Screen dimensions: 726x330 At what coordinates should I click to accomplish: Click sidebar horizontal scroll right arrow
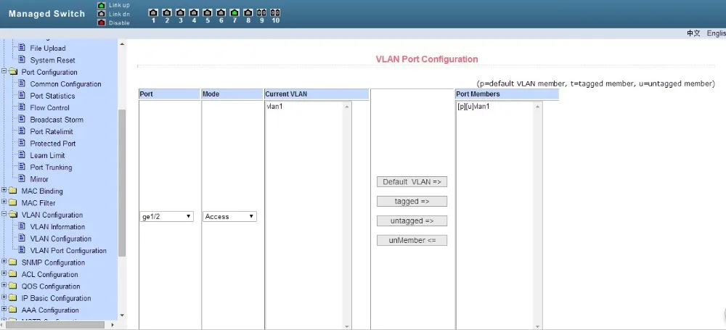[x=113, y=325]
